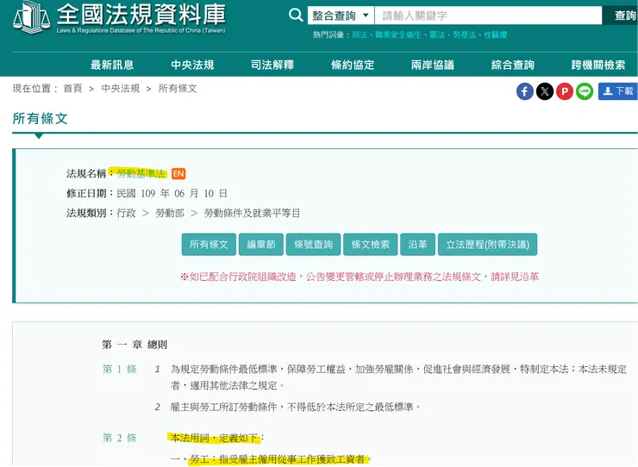Click the 所有條文 button
Viewport: 638px width, 467px height.
tap(209, 245)
